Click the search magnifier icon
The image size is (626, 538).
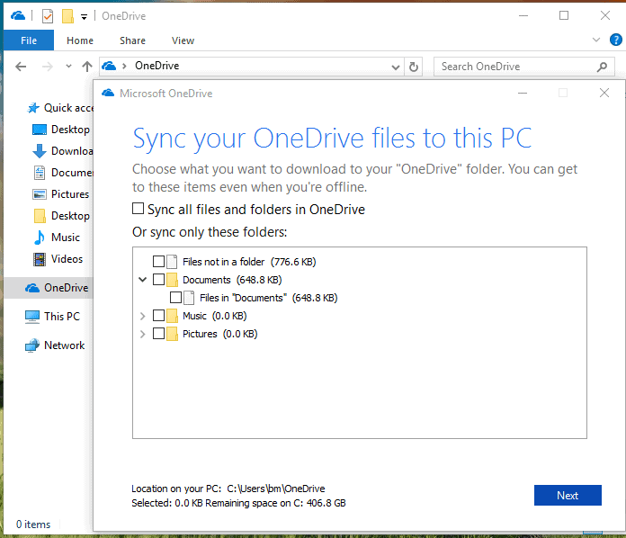point(602,67)
